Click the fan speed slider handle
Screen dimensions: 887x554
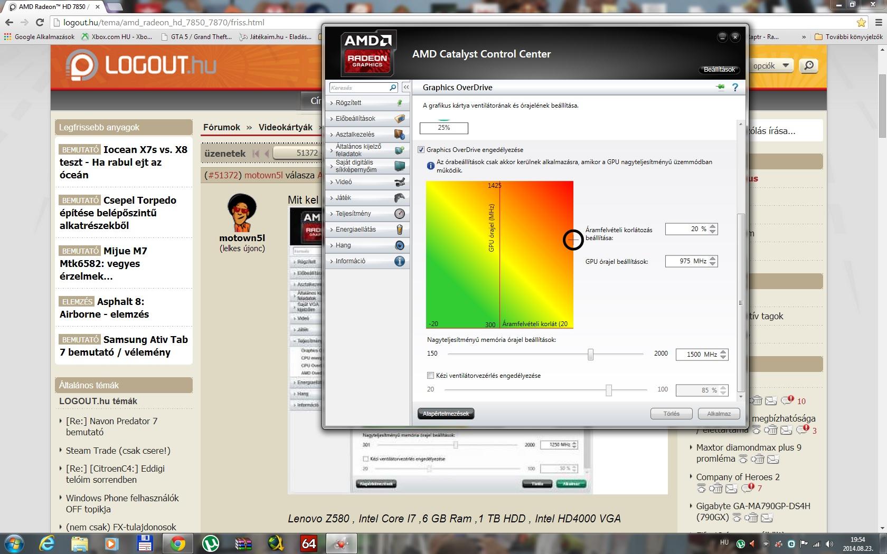point(609,390)
